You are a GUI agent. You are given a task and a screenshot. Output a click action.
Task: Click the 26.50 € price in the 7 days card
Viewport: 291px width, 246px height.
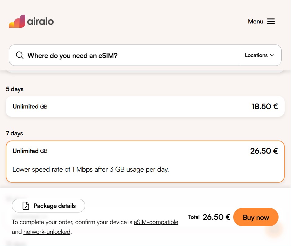264,151
